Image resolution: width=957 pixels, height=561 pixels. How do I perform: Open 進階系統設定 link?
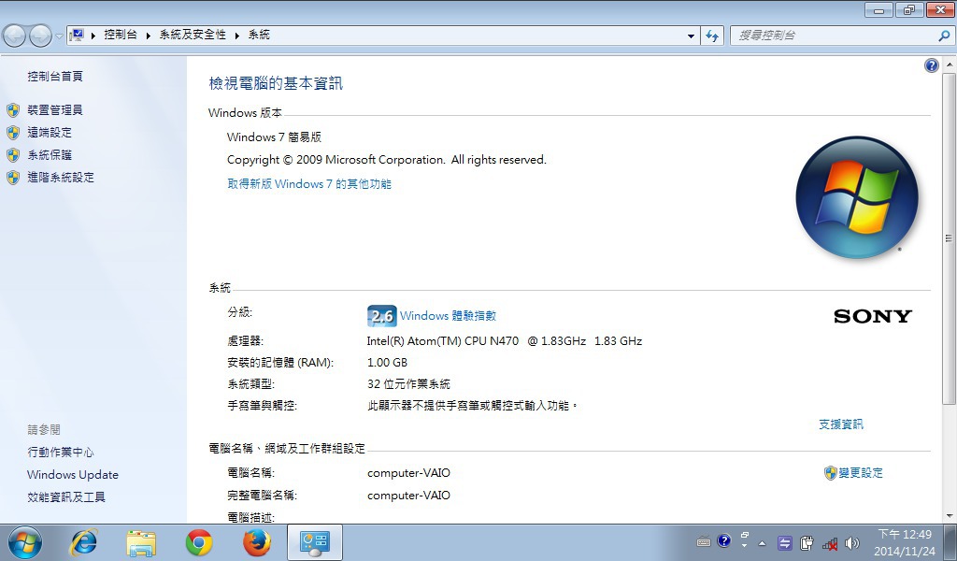(61, 178)
